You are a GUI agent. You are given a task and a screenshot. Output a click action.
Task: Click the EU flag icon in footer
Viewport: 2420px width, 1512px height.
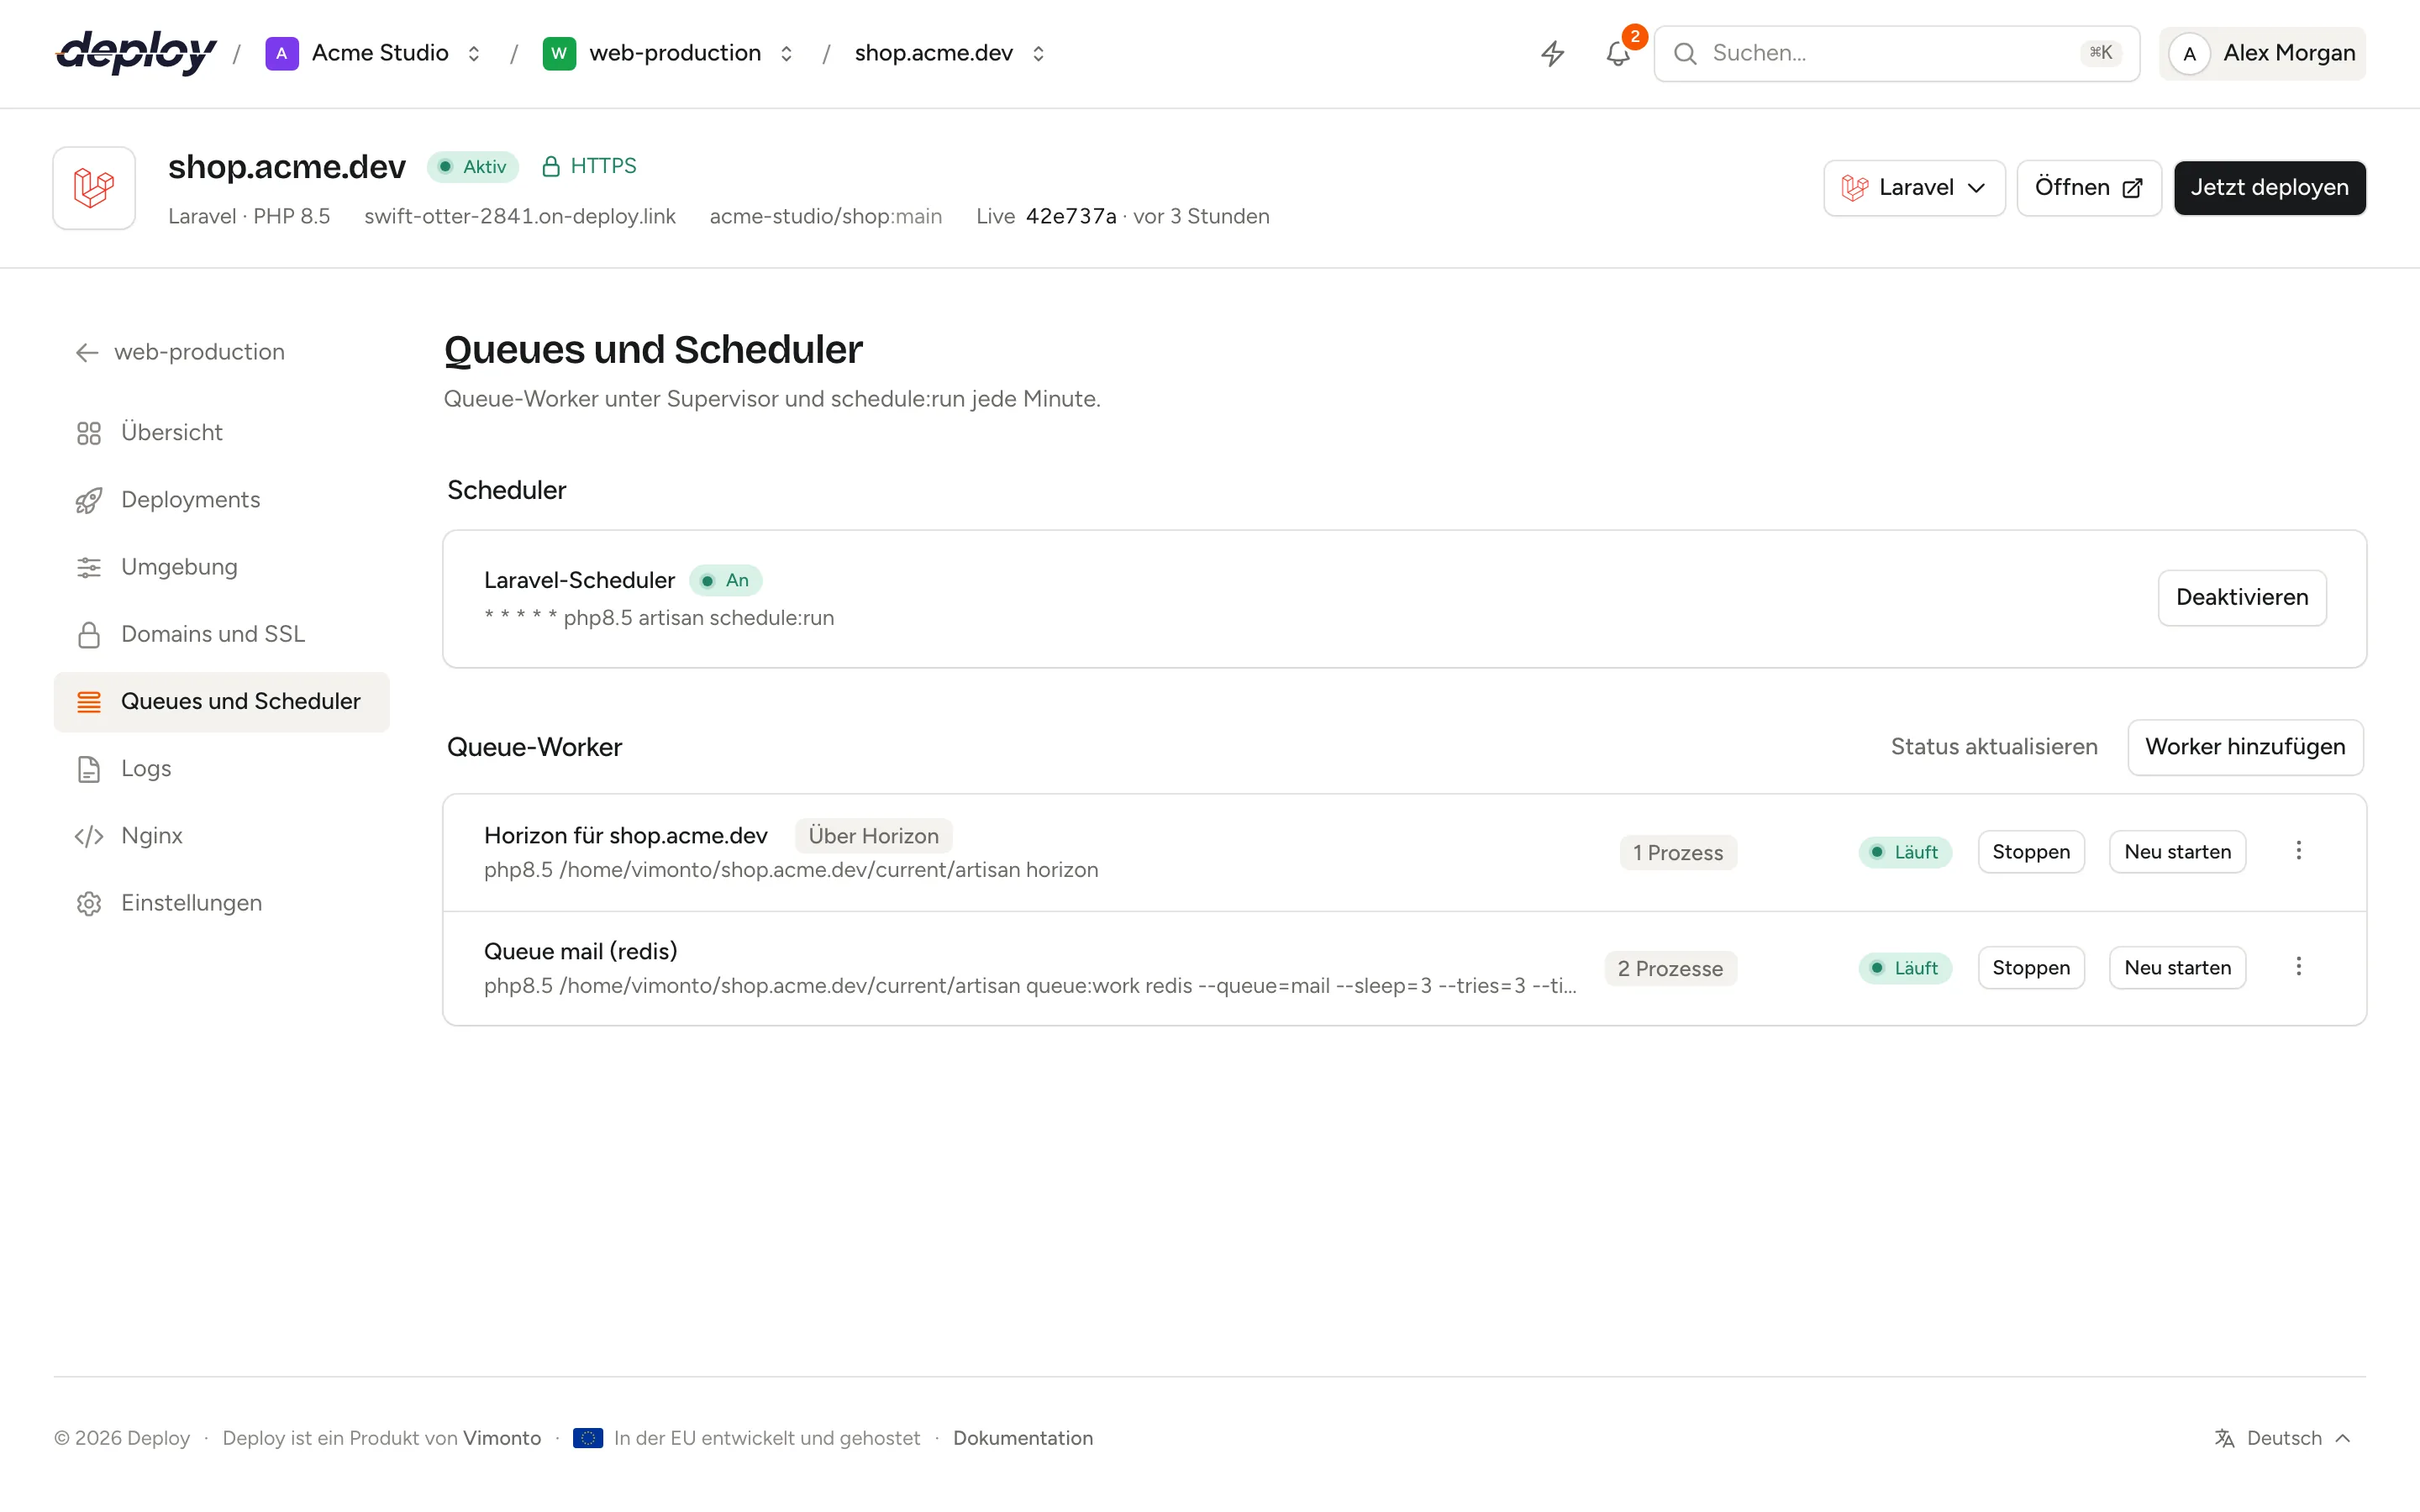click(x=588, y=1438)
